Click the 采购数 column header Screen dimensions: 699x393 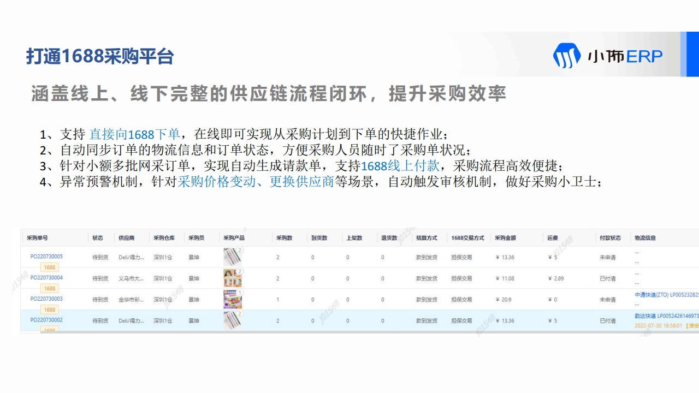(x=284, y=238)
